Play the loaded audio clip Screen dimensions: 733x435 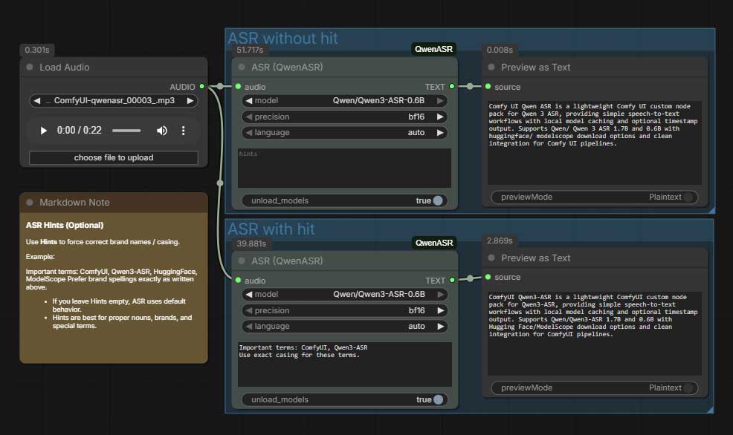(43, 131)
